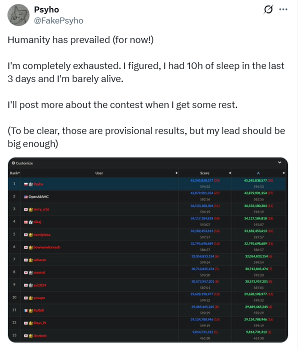Screen dimensions: 308x349
Task: Sort by the problem A column arrows
Action: point(283,173)
